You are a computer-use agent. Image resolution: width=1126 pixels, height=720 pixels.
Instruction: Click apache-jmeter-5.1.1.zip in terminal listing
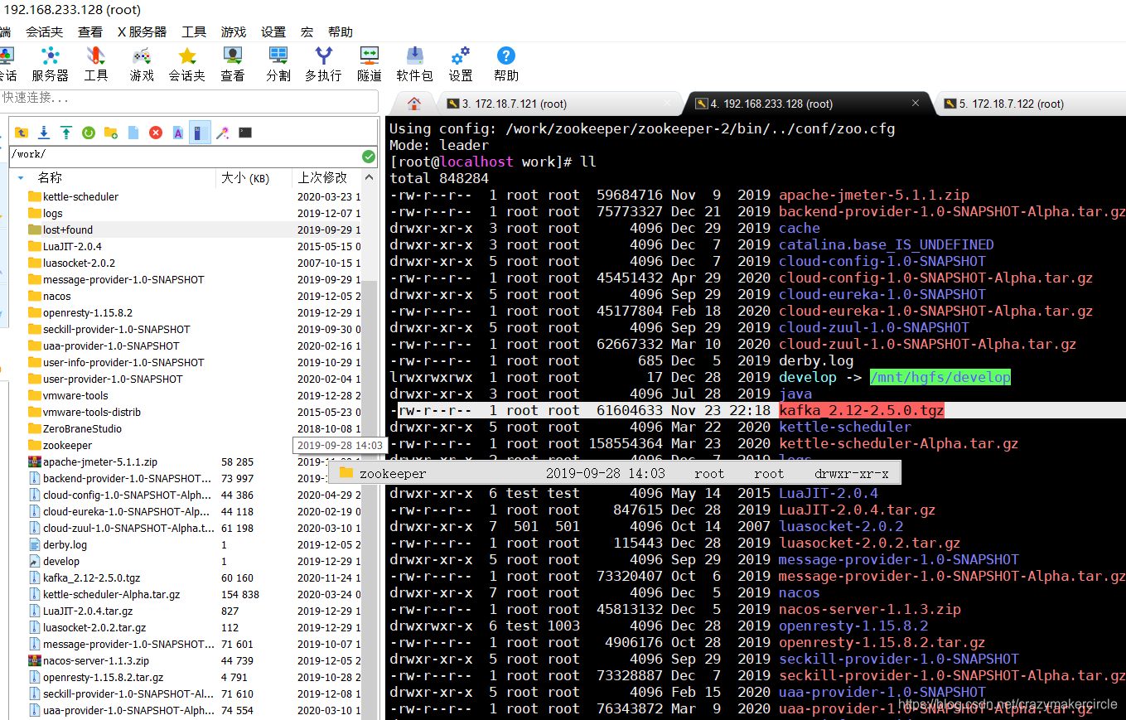874,195
